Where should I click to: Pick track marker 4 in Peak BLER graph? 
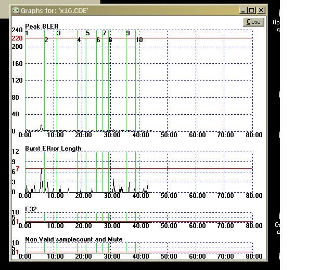(x=79, y=40)
